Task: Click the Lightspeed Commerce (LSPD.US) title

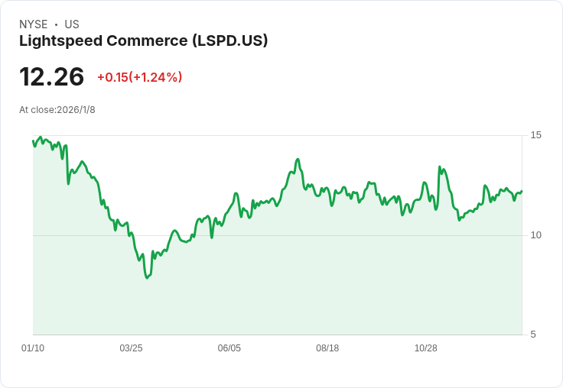Action: point(143,41)
